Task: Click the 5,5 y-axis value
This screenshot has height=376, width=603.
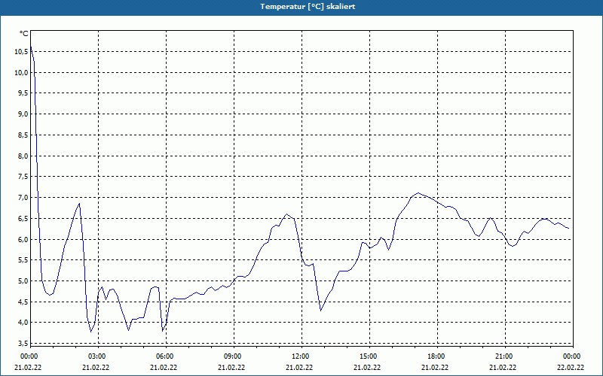Action: 23,260
